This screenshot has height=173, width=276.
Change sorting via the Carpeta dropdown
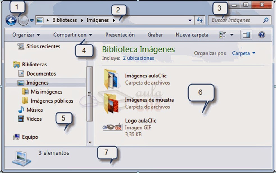[243, 53]
